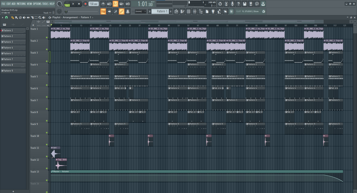Select the Mute tool in playlist toolbar
The image size is (357, 193).
point(24,17)
